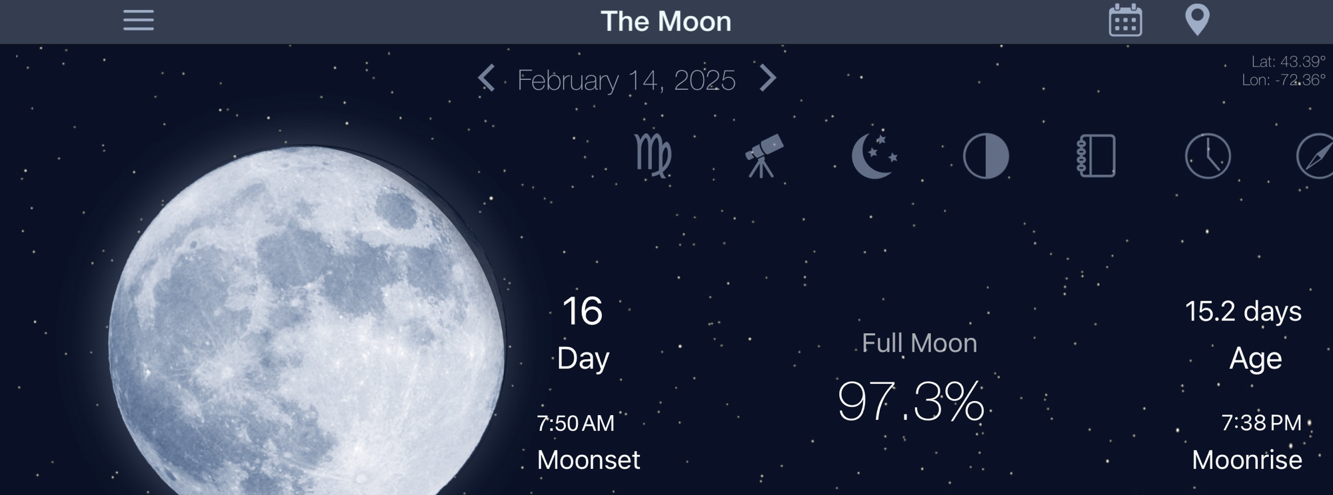1333x495 pixels.
Task: Open the Virgo zodiac sign view
Action: [653, 156]
